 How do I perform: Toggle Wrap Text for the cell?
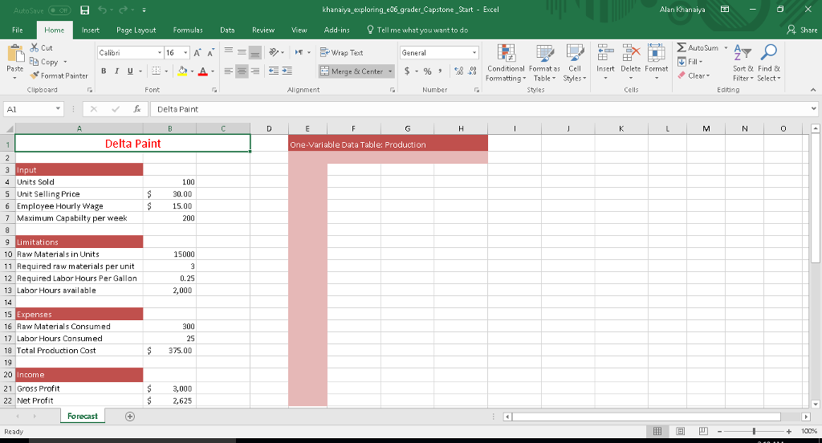pos(341,52)
